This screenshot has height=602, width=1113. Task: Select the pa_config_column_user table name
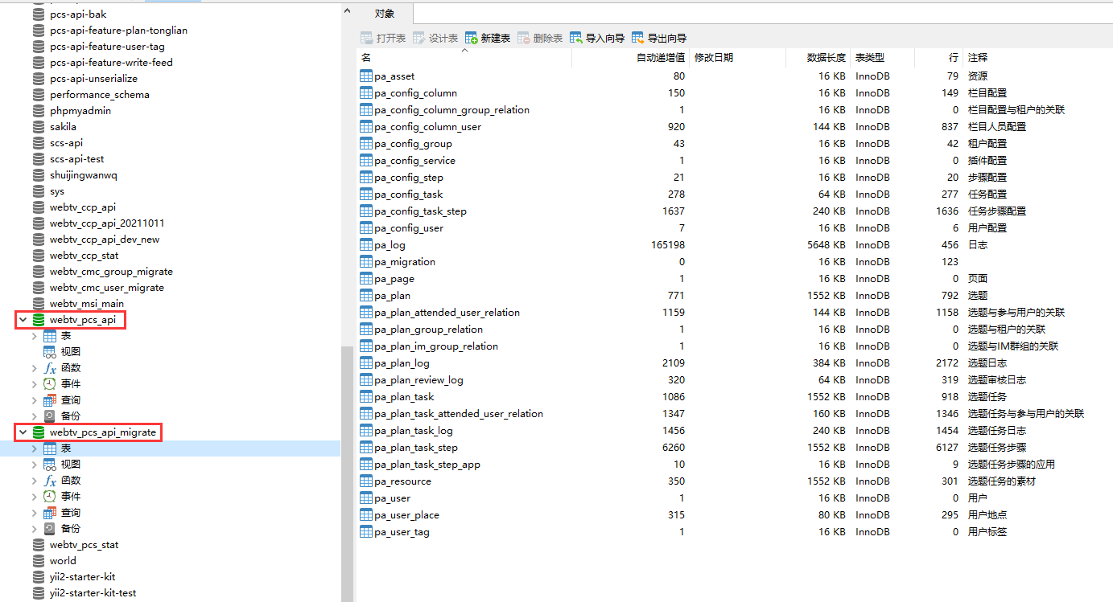click(428, 127)
